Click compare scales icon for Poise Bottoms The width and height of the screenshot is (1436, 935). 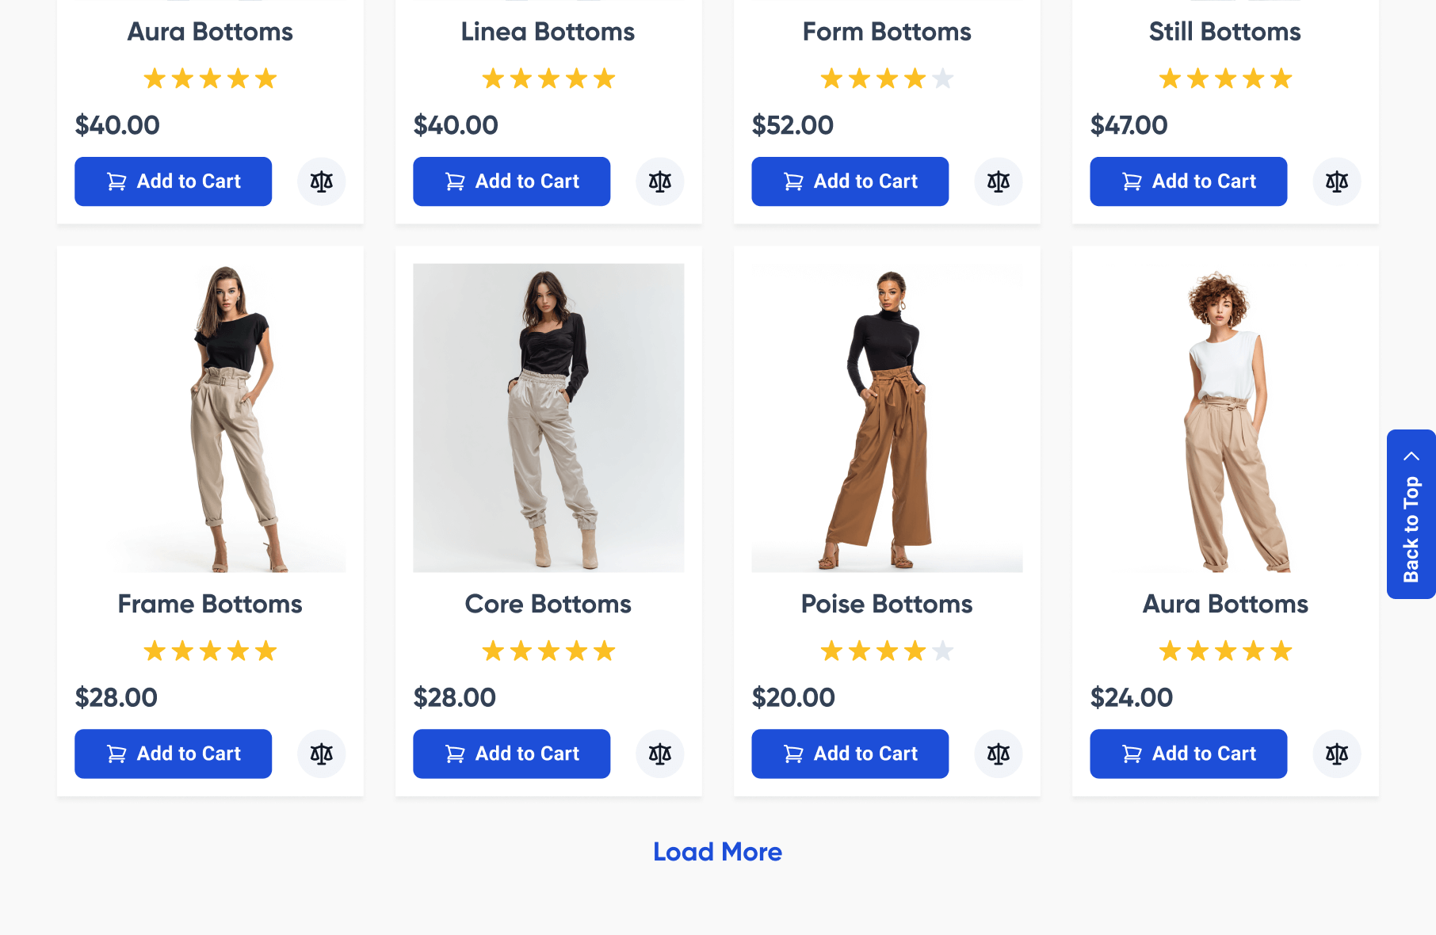coord(998,754)
